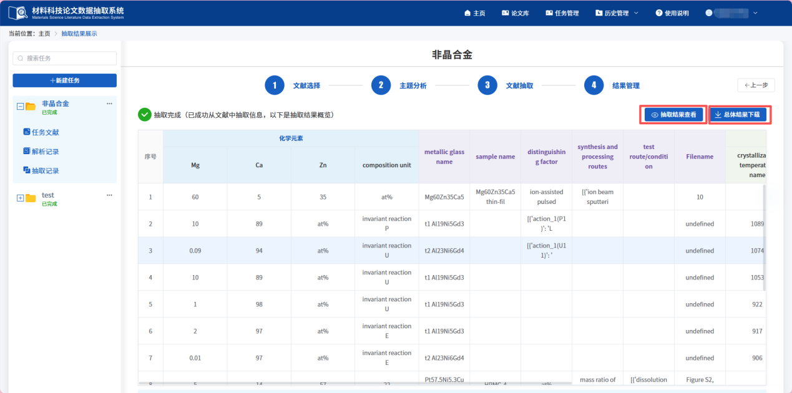Screen dimensions: 792x393
Task: Click the green extraction complete checkmark icon
Action: 145,115
